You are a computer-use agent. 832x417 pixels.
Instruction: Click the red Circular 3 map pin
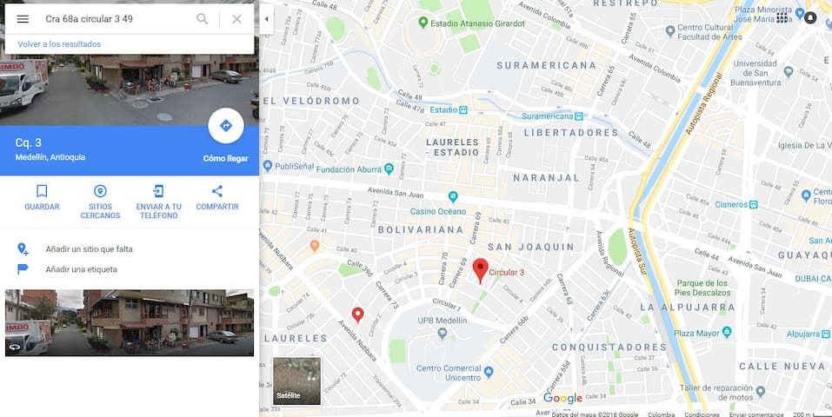480,270
